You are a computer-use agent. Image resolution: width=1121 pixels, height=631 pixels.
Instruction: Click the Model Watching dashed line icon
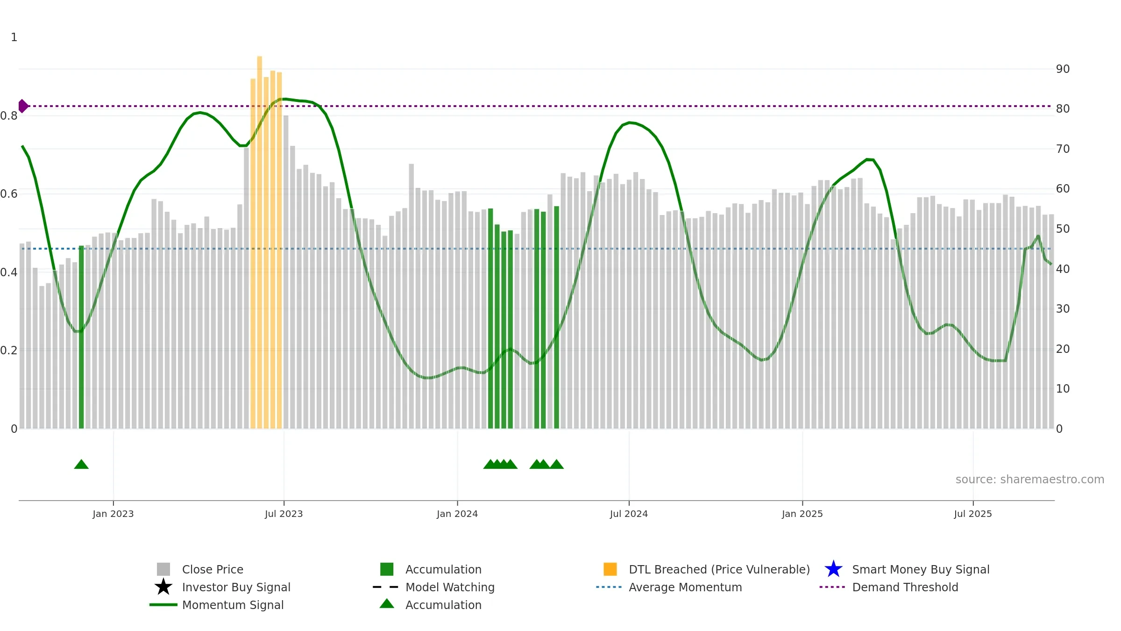386,587
